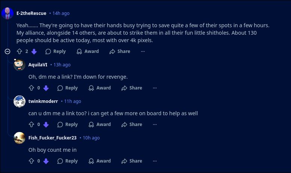Reply to twinkmoderr's comment
This screenshot has width=291, height=173.
click(x=67, y=125)
